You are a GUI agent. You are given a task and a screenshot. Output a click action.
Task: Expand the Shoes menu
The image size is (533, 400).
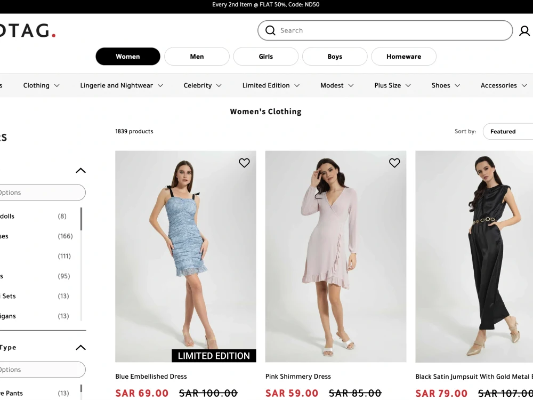446,85
